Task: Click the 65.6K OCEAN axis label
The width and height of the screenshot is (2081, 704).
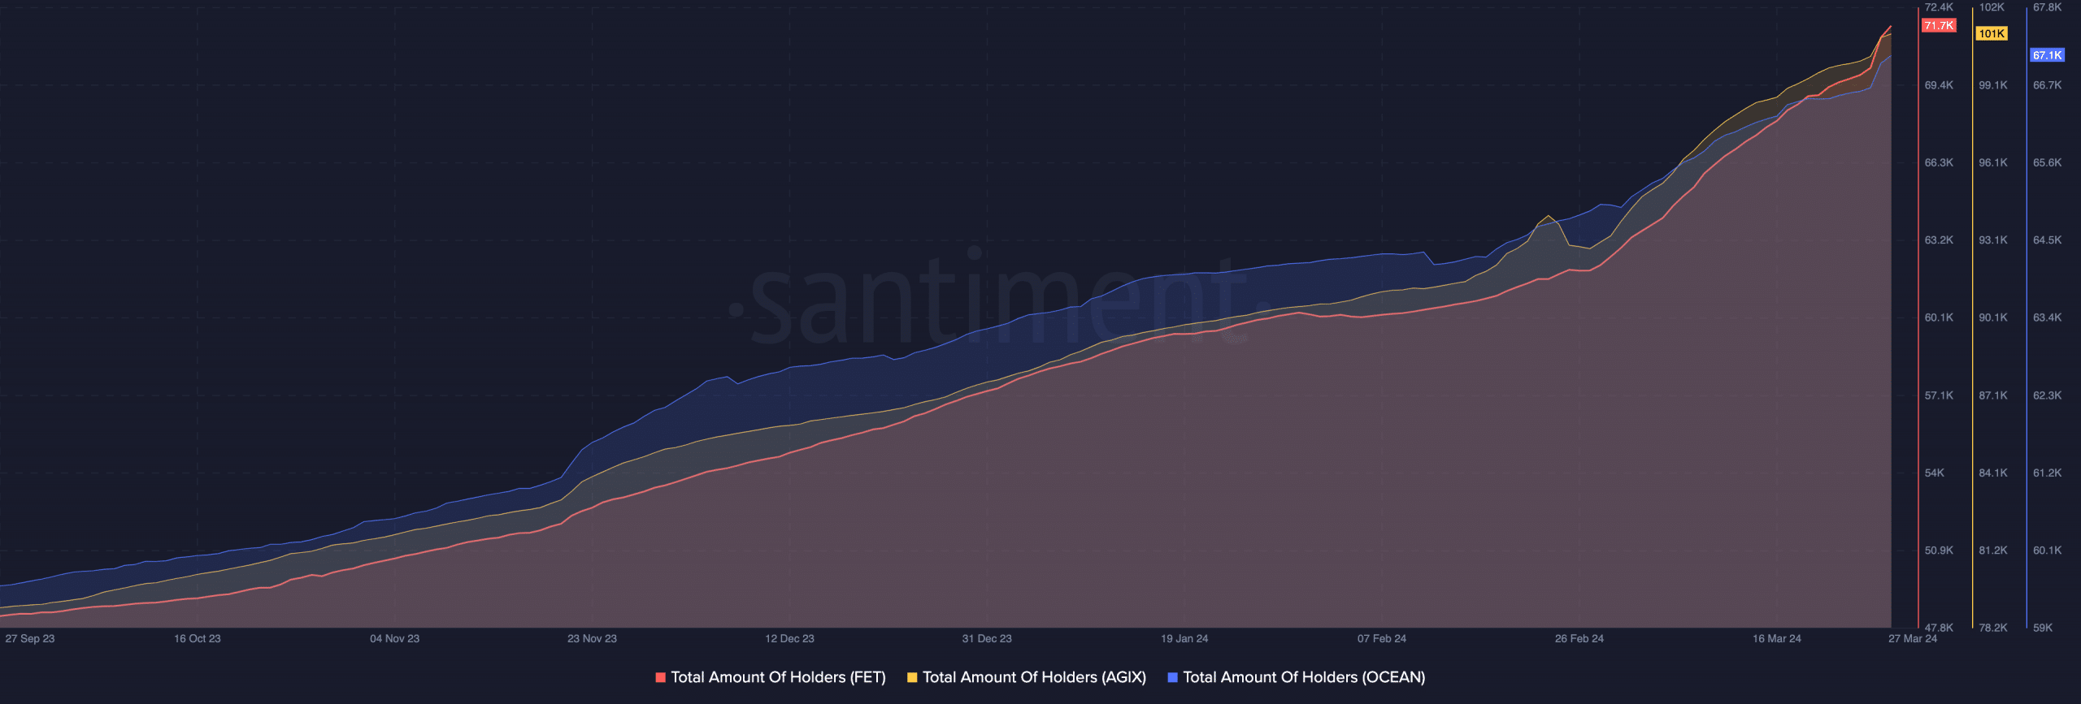Action: tap(2048, 162)
